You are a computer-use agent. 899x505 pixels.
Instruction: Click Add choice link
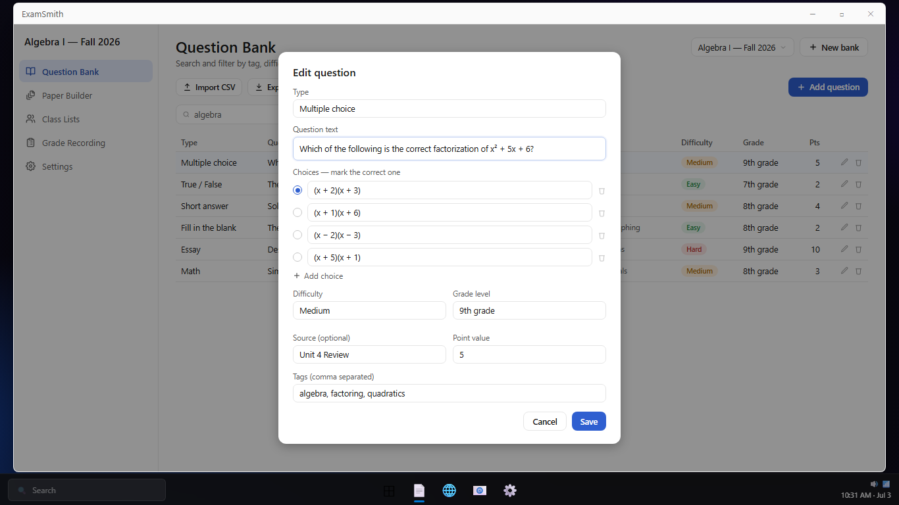pyautogui.click(x=318, y=276)
